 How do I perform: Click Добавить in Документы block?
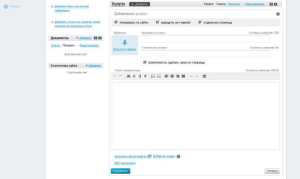pos(85,38)
